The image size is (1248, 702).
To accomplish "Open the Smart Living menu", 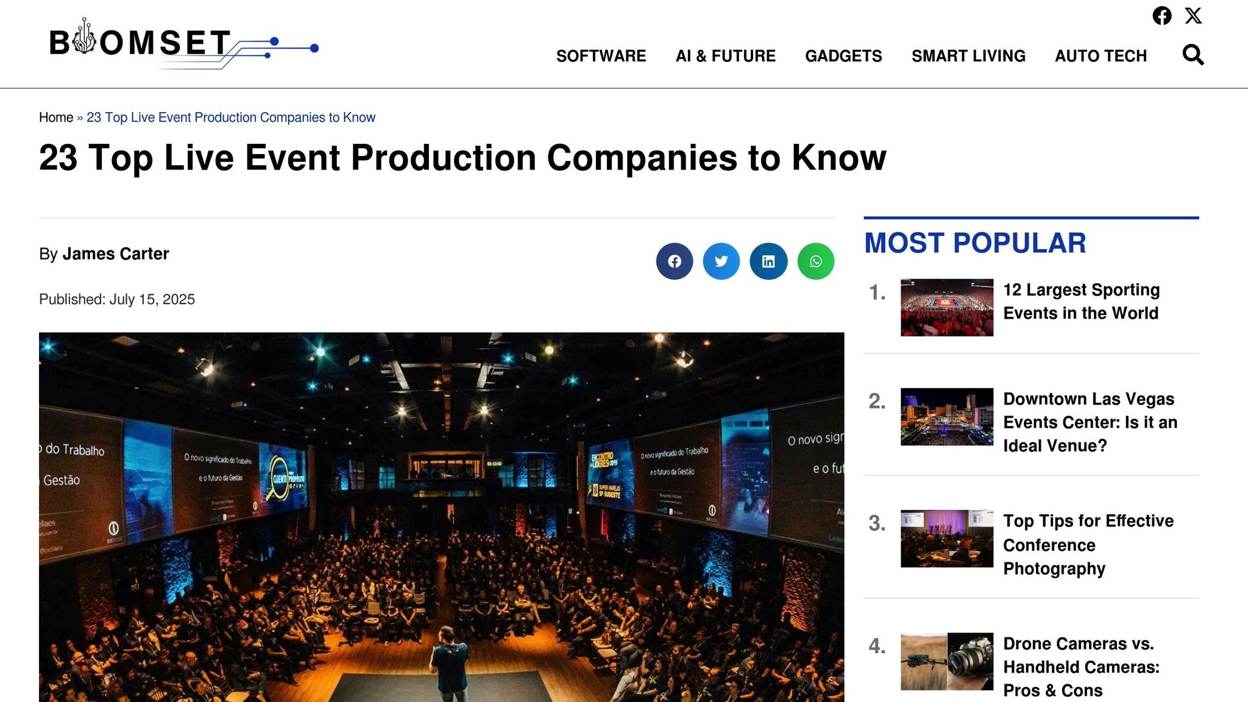I will pos(968,56).
